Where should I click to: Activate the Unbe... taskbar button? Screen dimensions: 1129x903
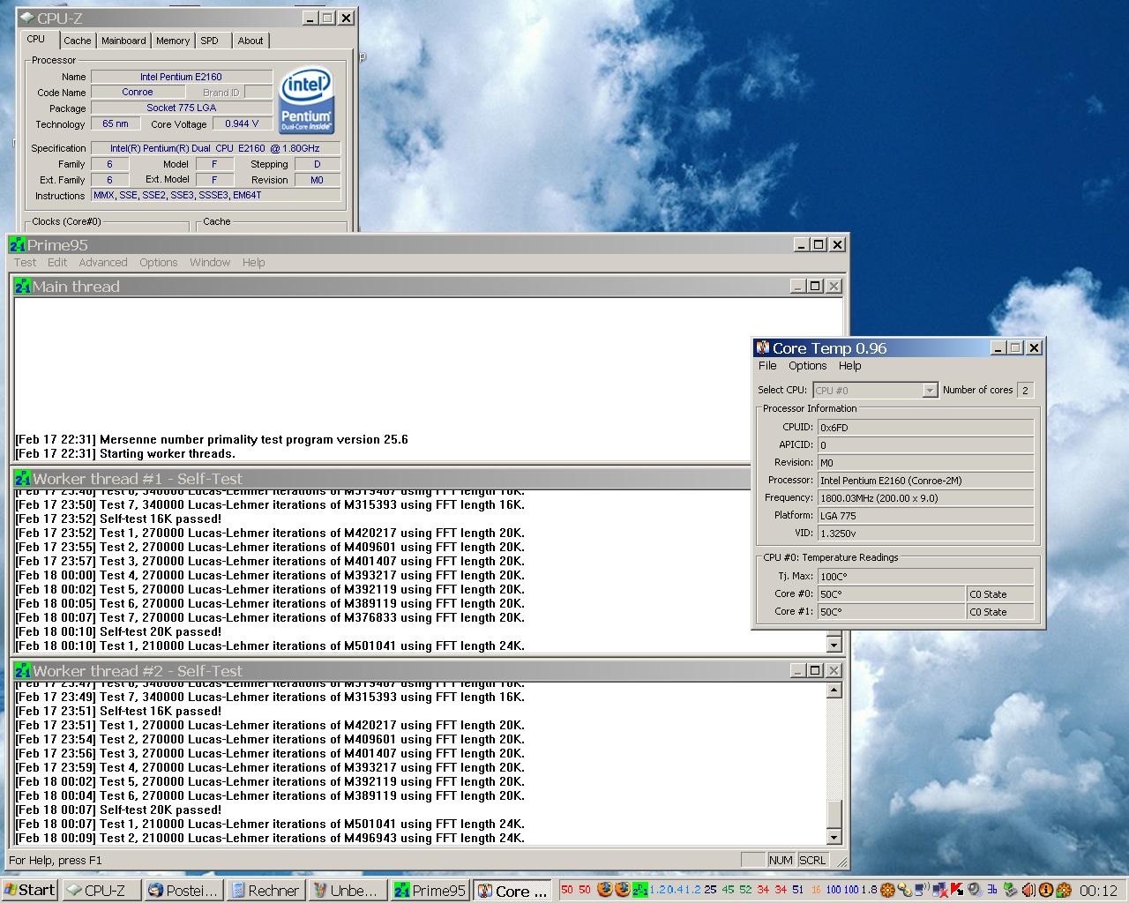pos(347,890)
